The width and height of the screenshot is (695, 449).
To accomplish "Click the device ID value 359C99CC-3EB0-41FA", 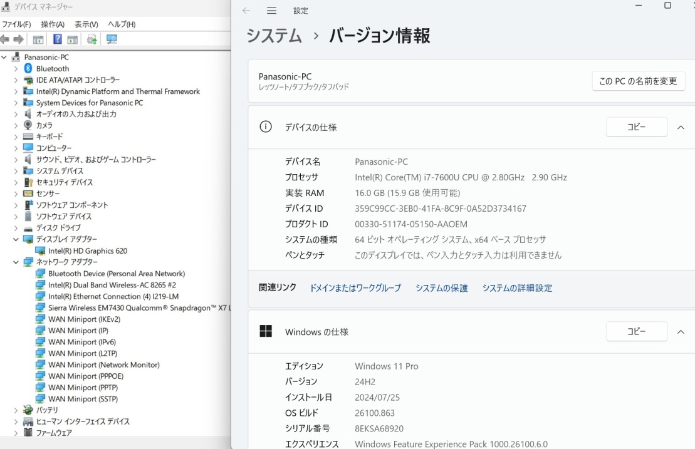I will tap(441, 209).
